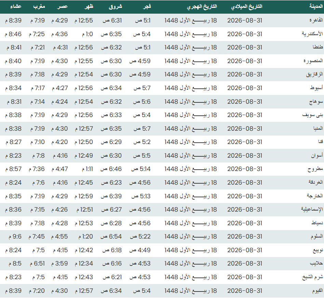Click Salloum's Fajr time 5:22 ص

[140, 237]
